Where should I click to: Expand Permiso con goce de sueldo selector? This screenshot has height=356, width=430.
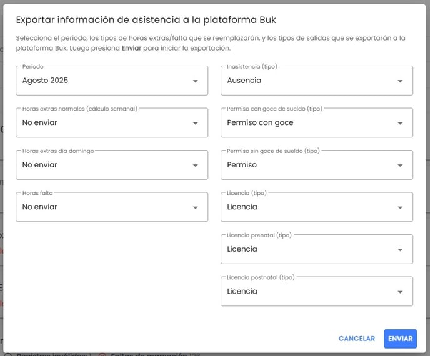[317, 123]
